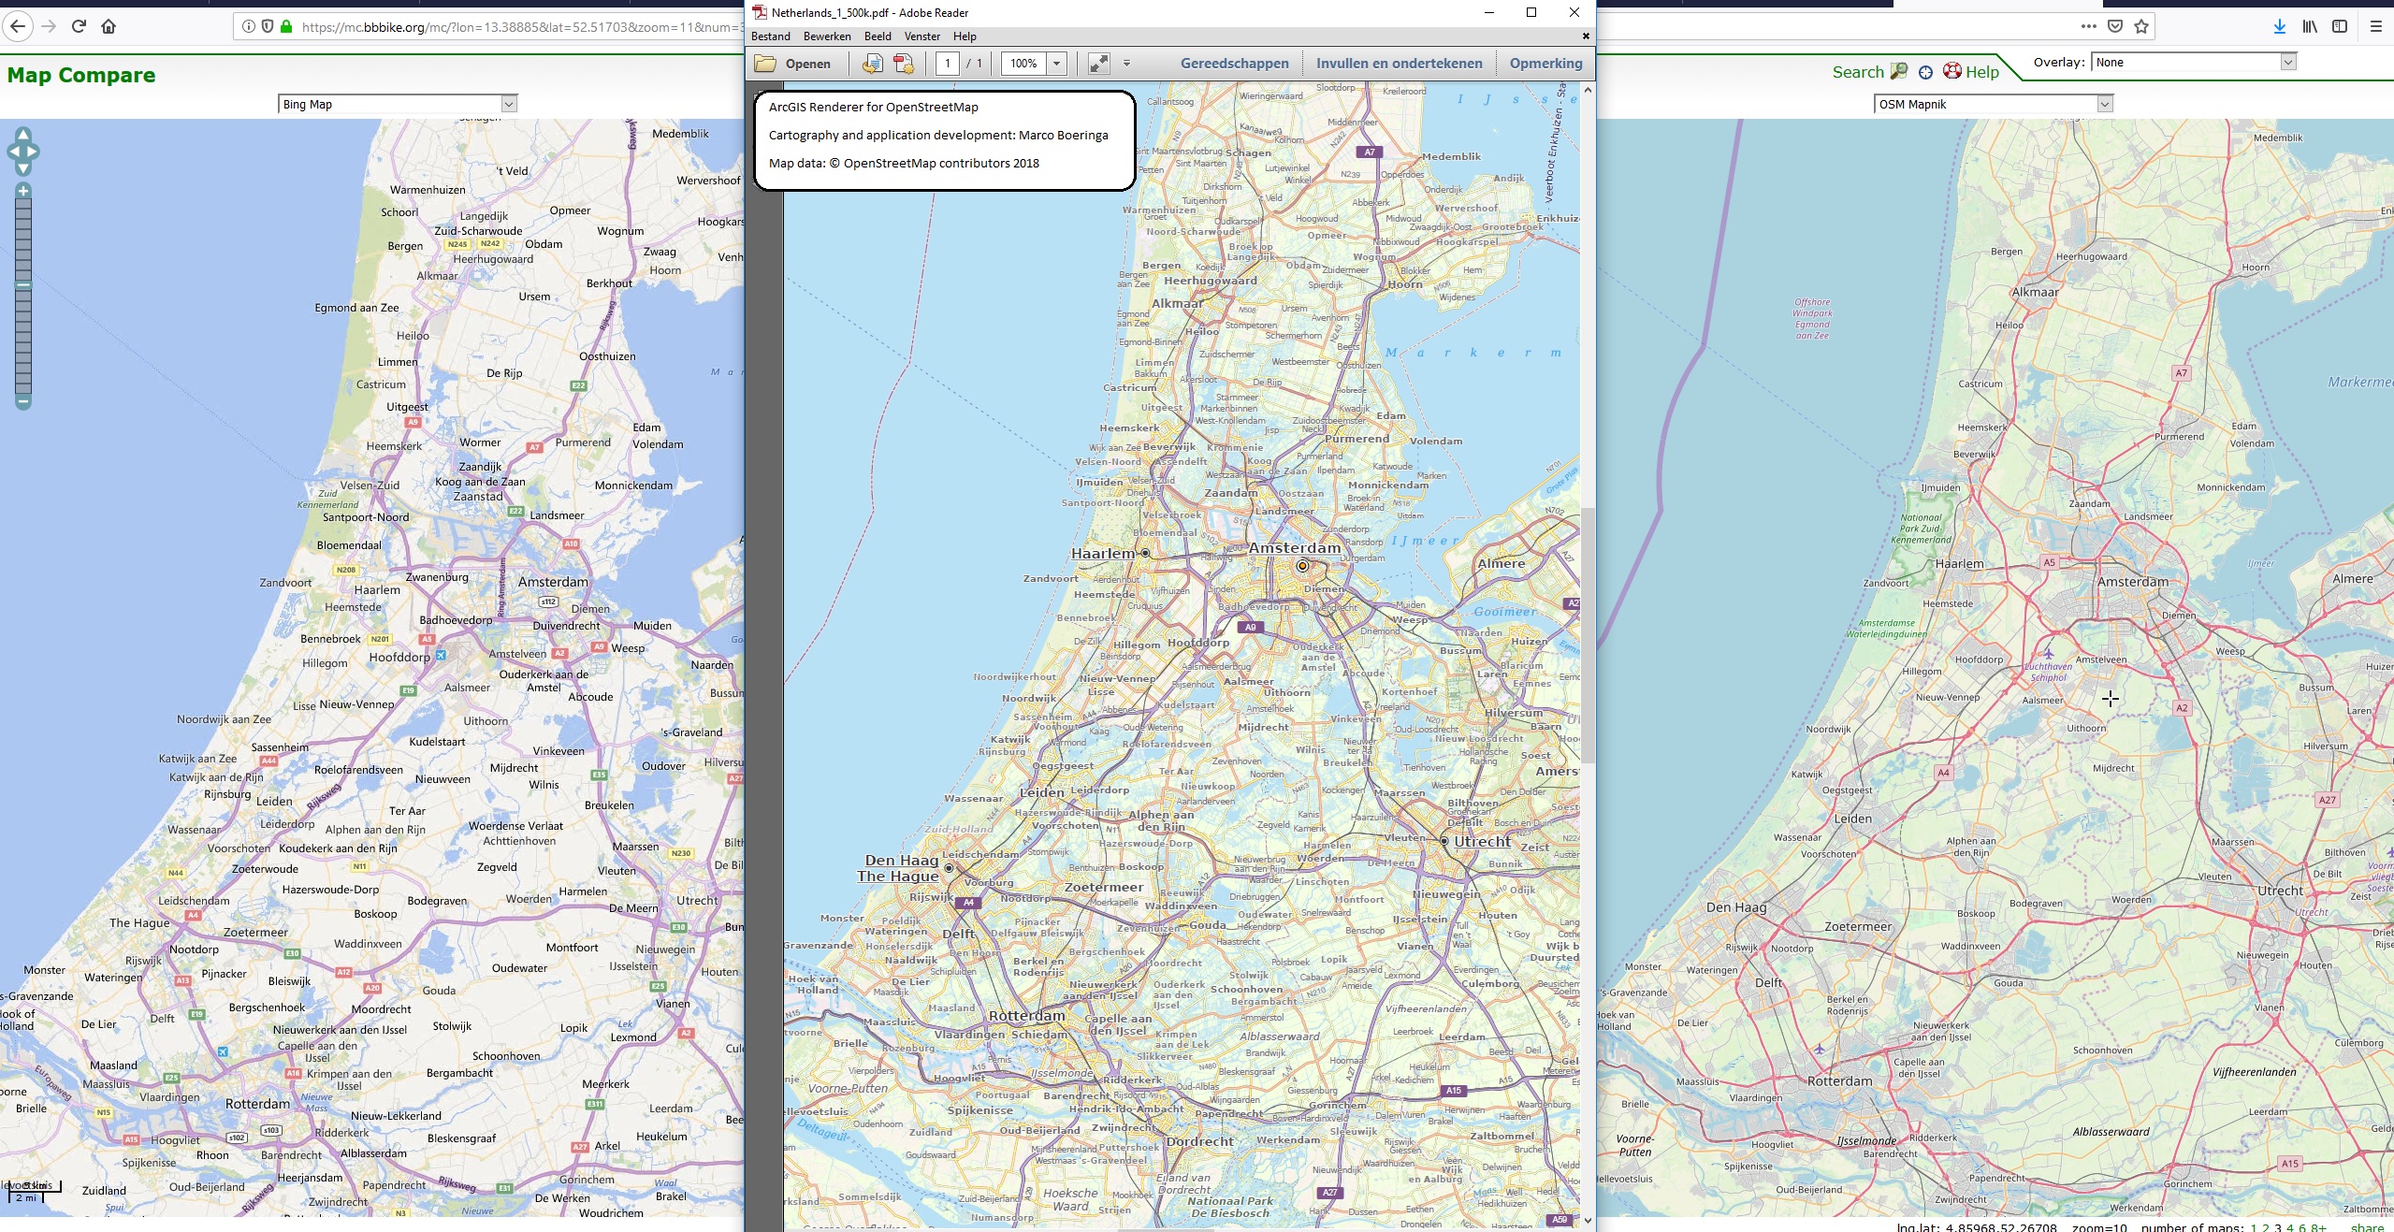This screenshot has width=2394, height=1232.
Task: Click the blue locate-me crosshair icon
Action: coord(1925,72)
